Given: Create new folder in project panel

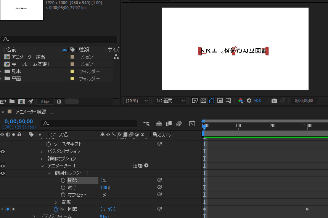Looking at the screenshot, I should (12, 102).
